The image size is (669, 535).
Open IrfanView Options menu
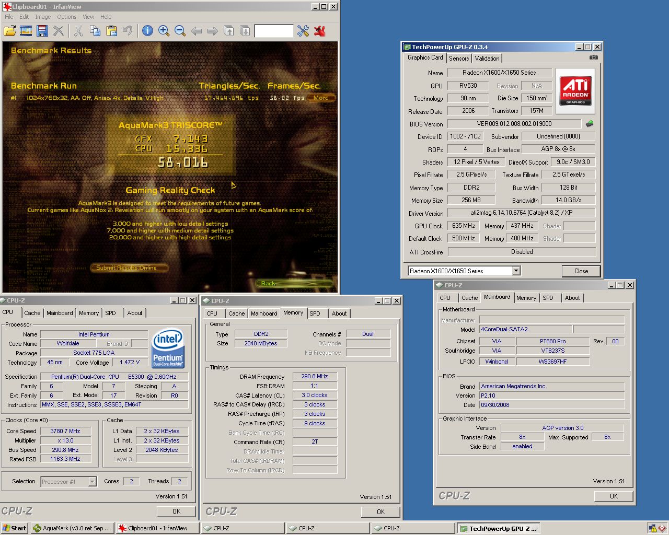pyautogui.click(x=67, y=17)
